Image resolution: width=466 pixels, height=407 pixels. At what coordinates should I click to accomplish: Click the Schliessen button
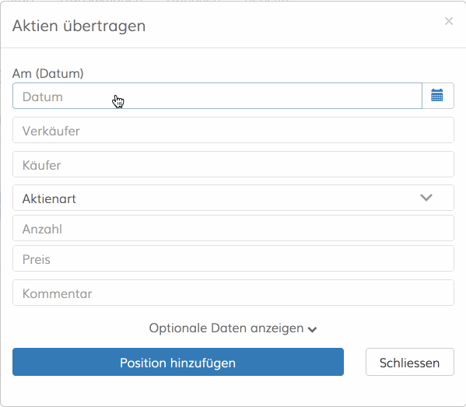click(x=410, y=362)
